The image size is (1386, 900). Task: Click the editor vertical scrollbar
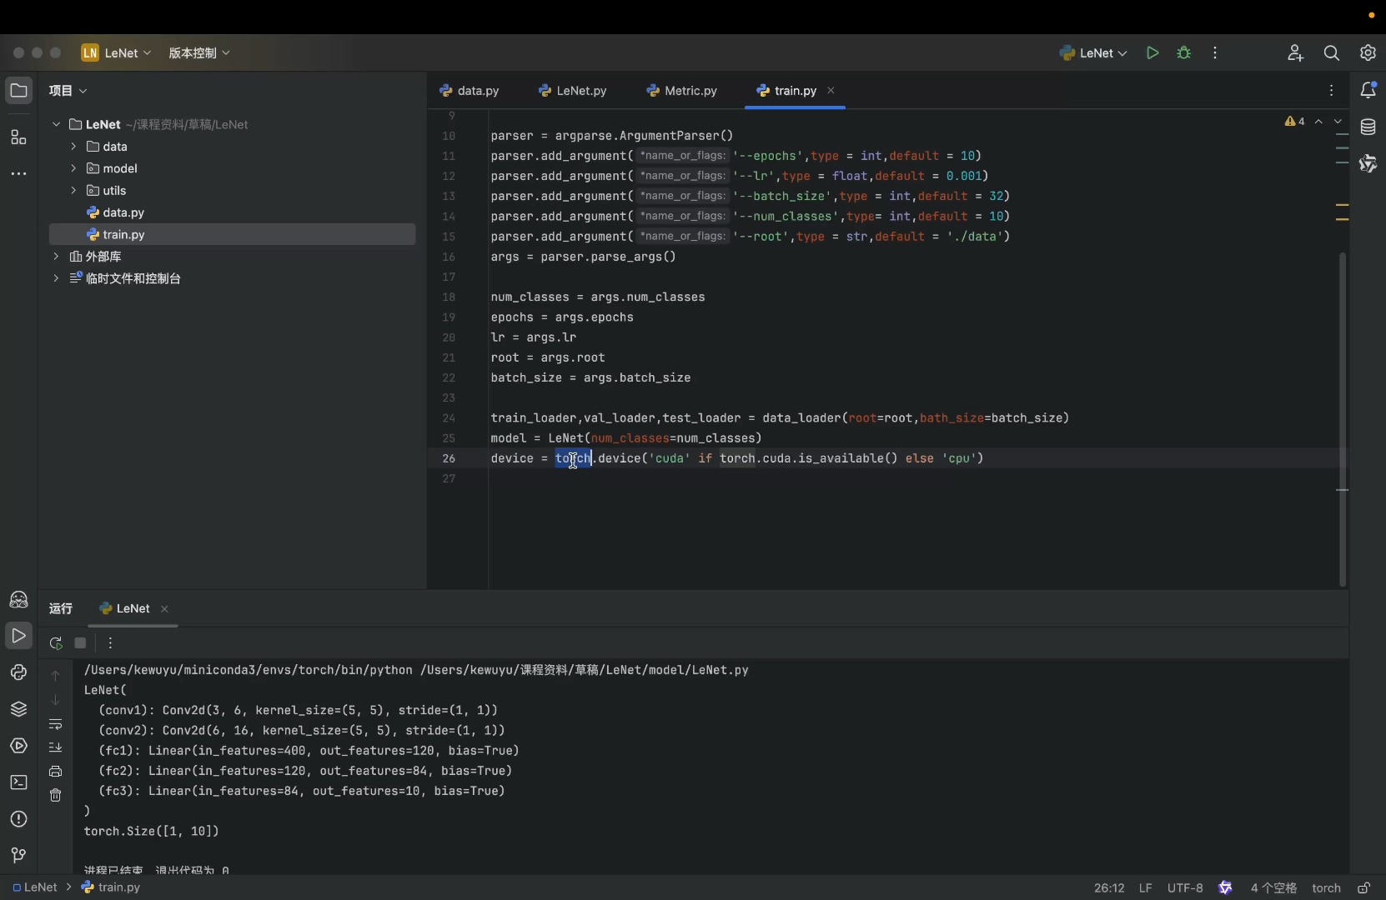tap(1342, 417)
